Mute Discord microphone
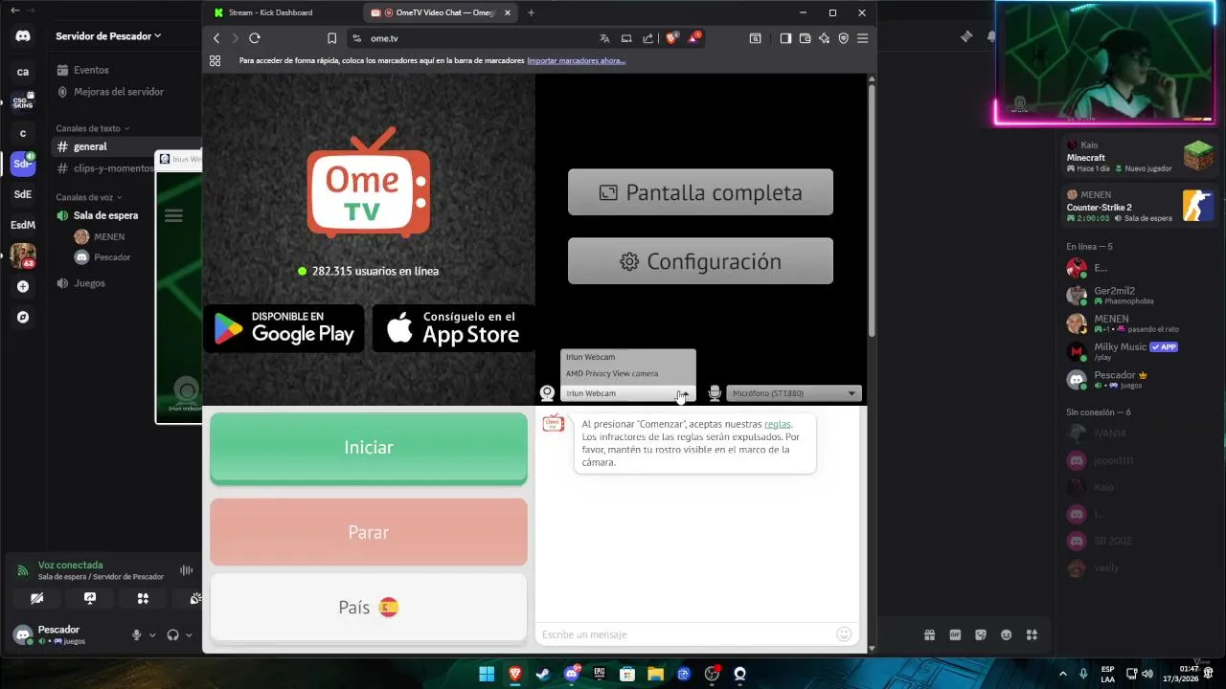The width and height of the screenshot is (1226, 689). point(137,634)
